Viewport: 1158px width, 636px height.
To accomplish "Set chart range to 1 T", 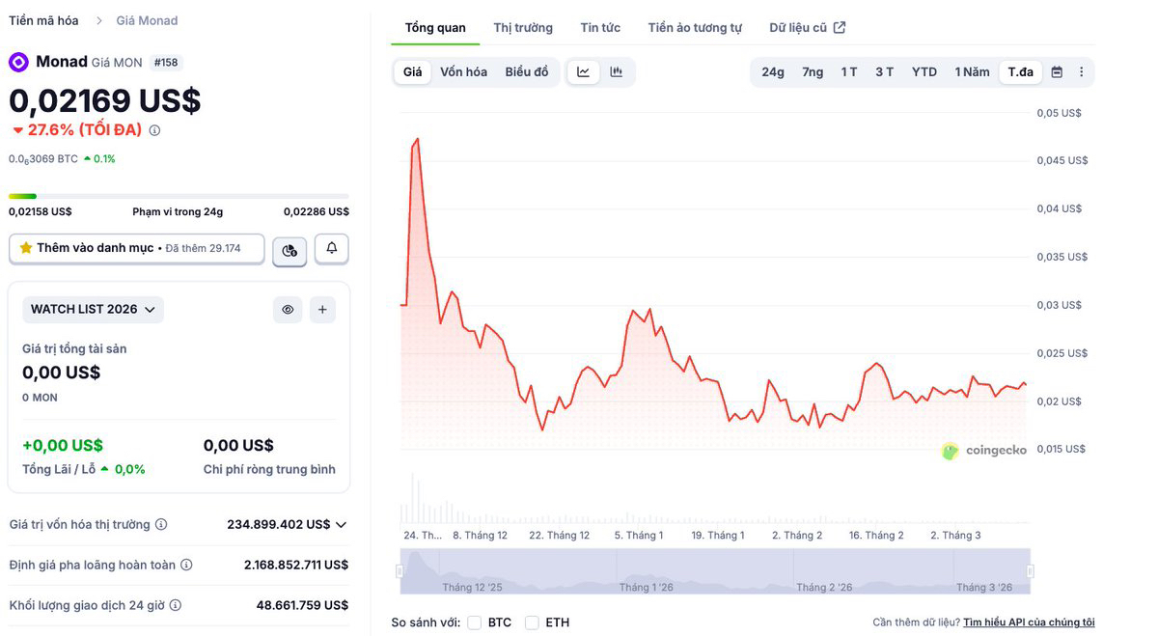I will click(849, 72).
